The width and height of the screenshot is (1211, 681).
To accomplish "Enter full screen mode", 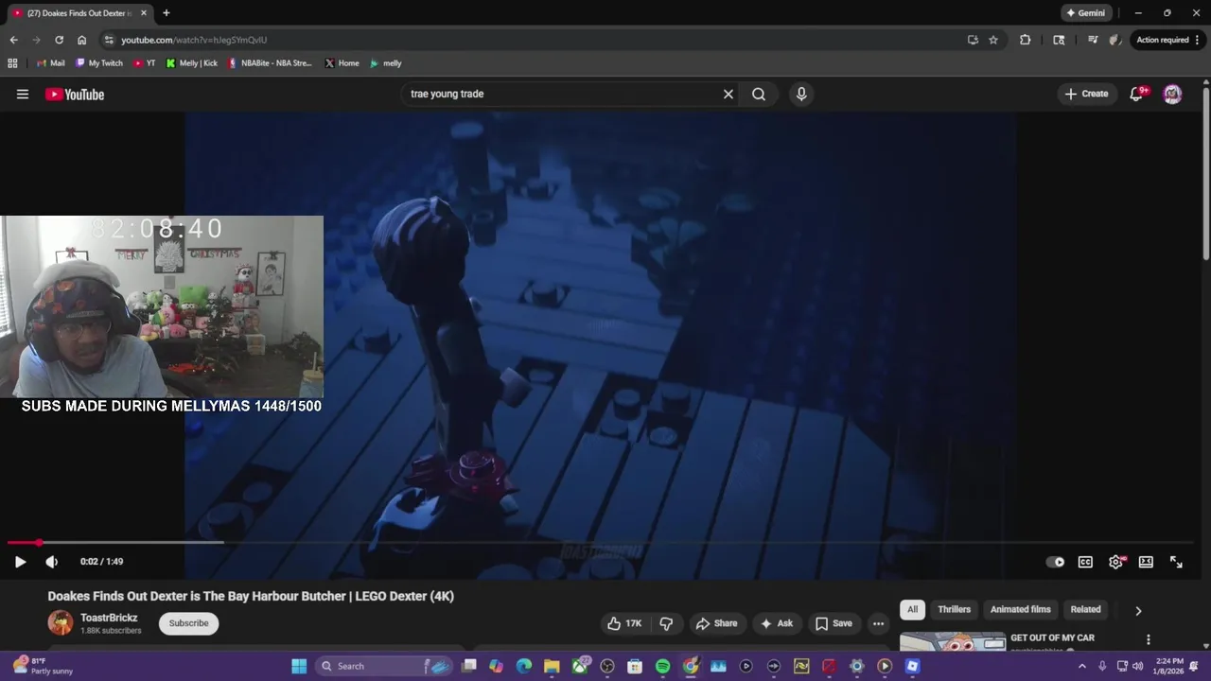I will pyautogui.click(x=1176, y=562).
